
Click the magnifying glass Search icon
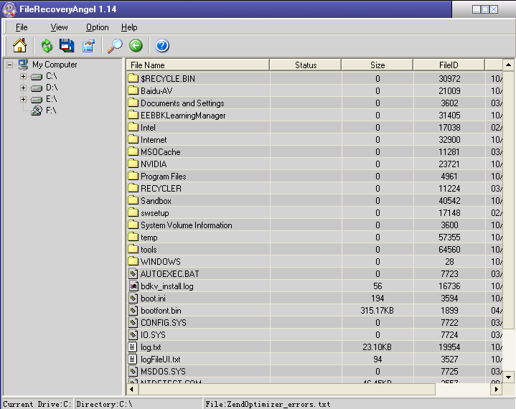point(115,46)
